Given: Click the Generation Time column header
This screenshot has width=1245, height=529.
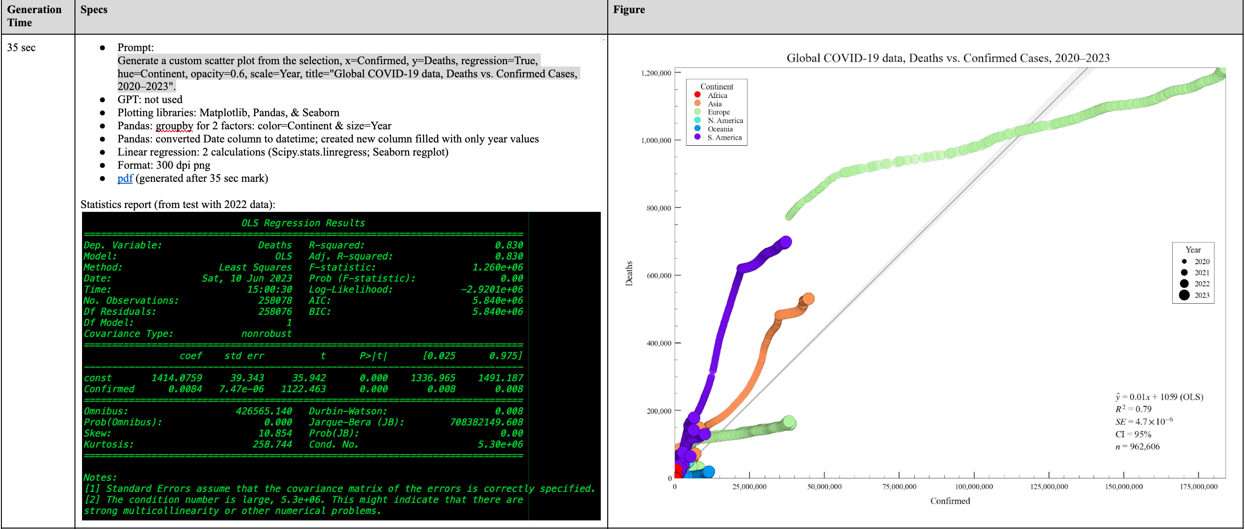Looking at the screenshot, I should point(34,16).
